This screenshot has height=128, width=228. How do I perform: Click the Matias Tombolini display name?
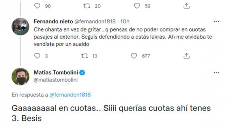coord(55,72)
